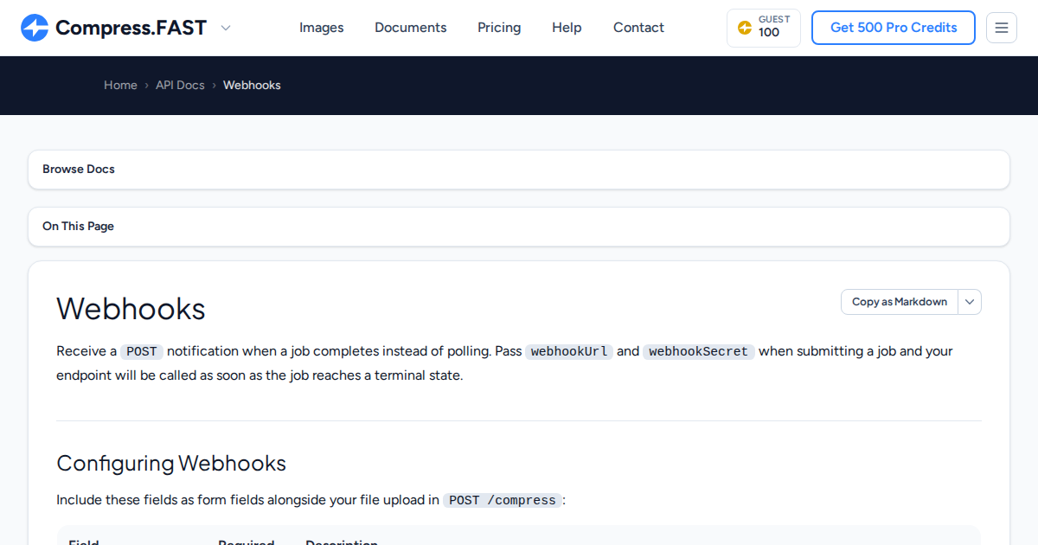Open API Docs breadcrumb link
The height and width of the screenshot is (545, 1038).
[180, 85]
